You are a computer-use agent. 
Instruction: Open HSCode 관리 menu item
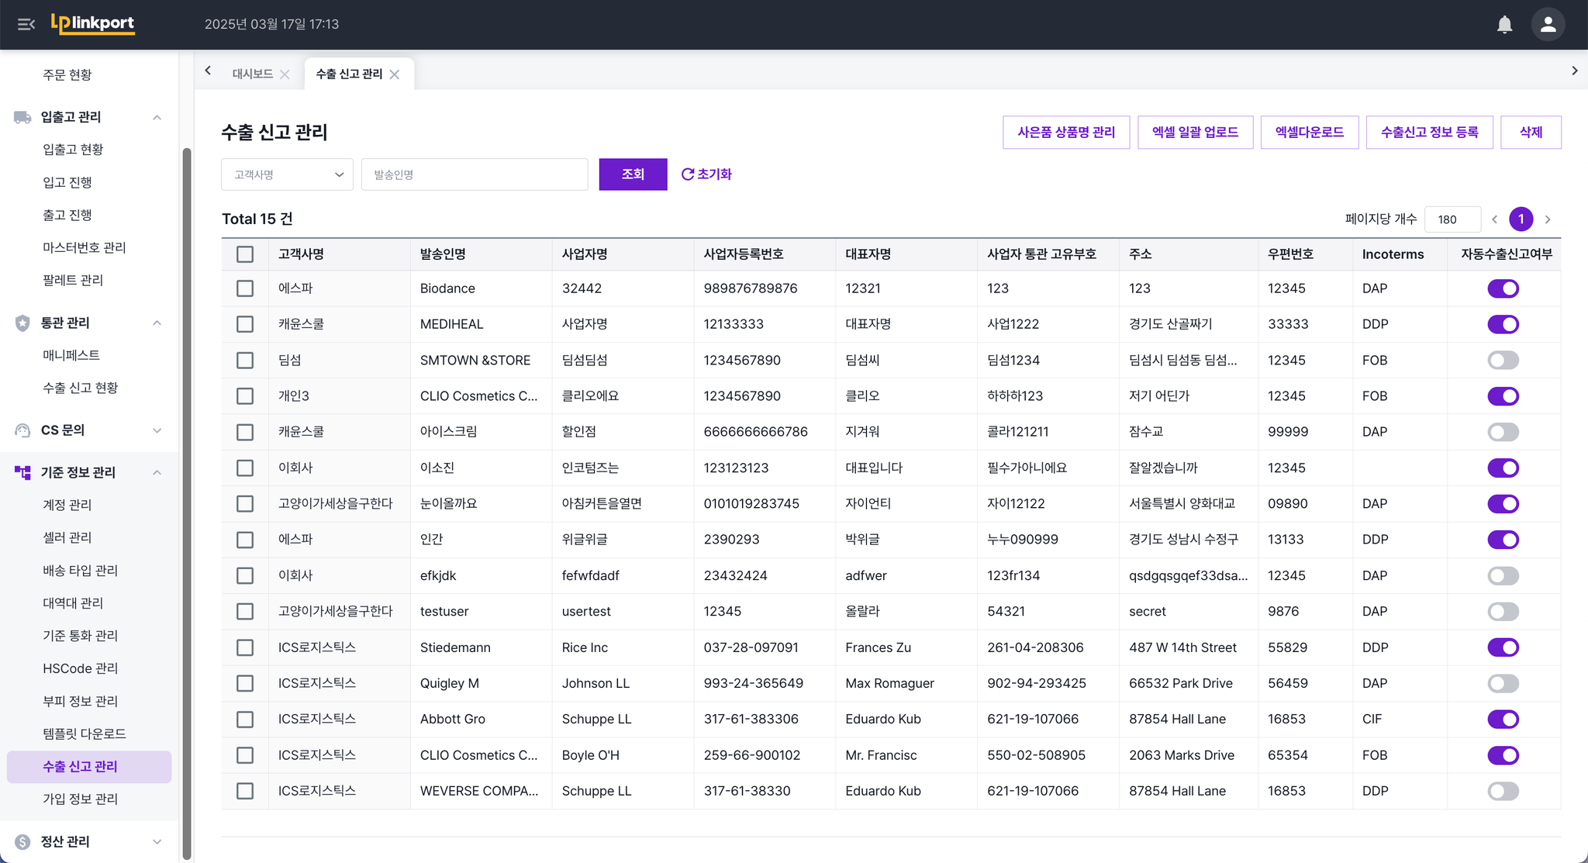tap(81, 668)
